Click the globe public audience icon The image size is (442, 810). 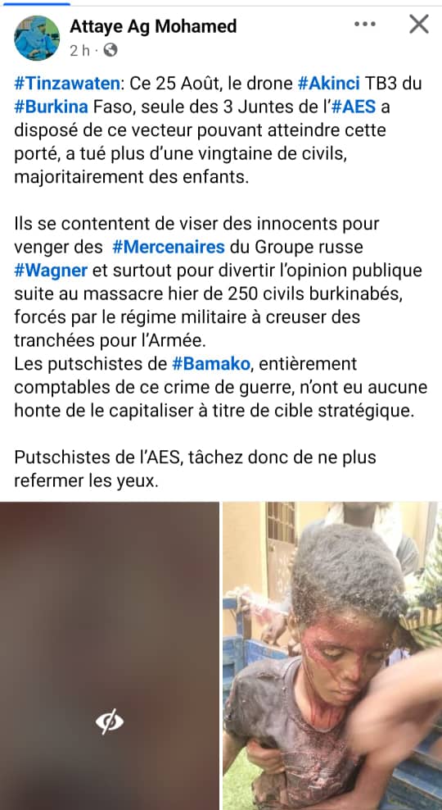pos(110,50)
